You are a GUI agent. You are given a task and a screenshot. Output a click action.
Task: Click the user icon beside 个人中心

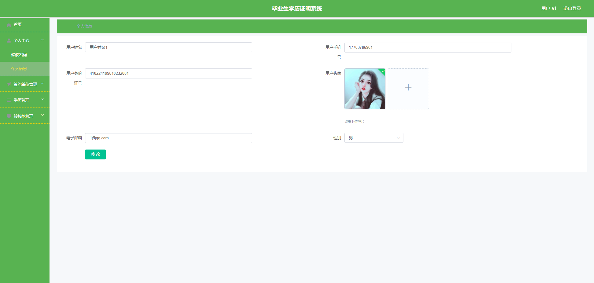[x=9, y=41]
